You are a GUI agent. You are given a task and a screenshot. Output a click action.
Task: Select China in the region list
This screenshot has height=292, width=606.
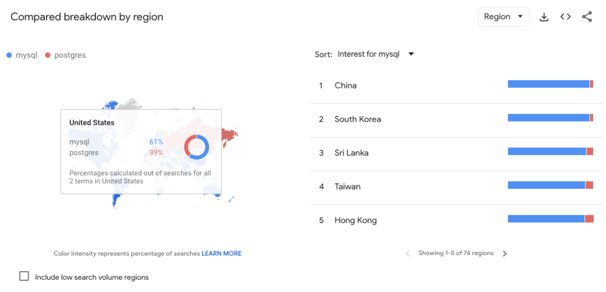(346, 86)
